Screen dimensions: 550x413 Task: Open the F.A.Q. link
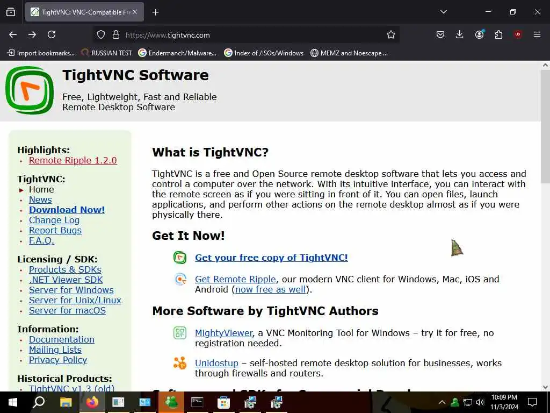pyautogui.click(x=41, y=240)
